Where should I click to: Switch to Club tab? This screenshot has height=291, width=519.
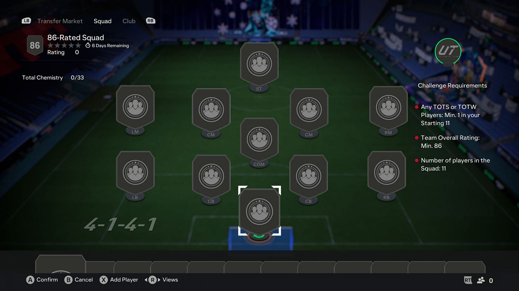(128, 20)
